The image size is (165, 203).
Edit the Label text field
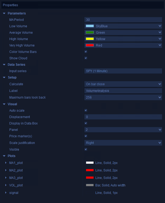point(123,91)
